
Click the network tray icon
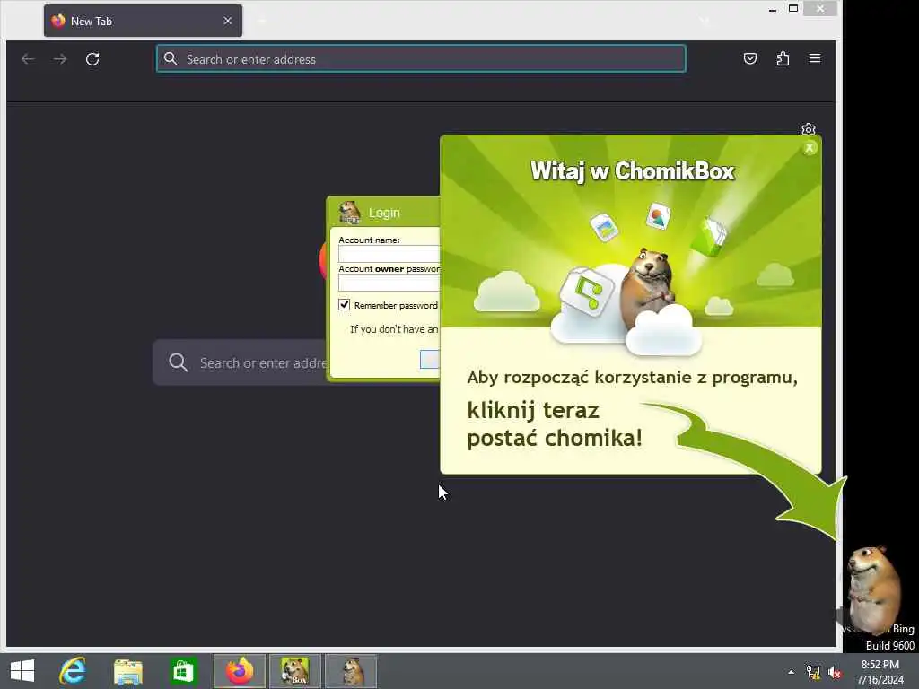click(x=813, y=672)
